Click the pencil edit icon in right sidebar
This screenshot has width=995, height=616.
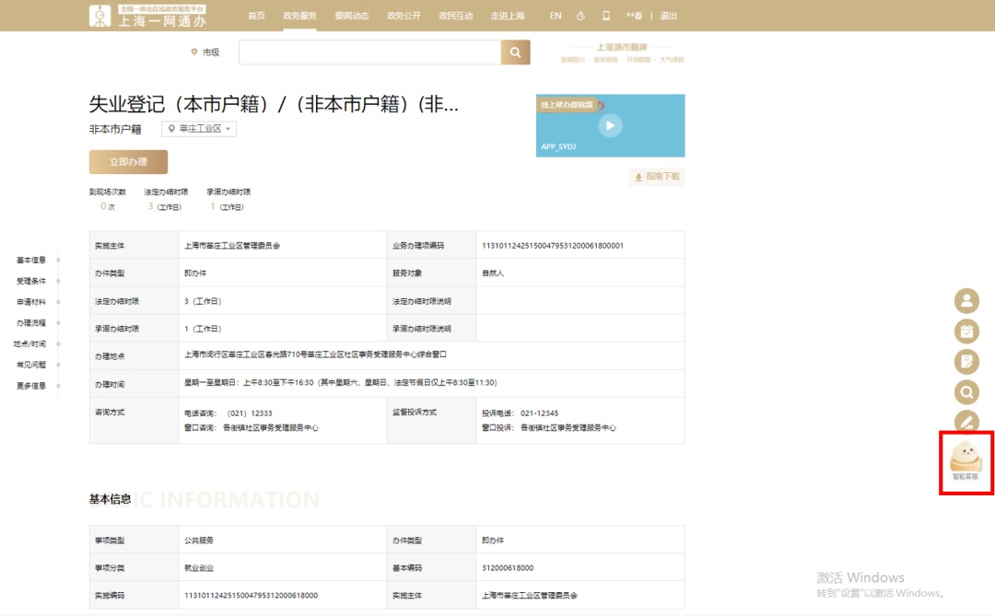966,422
